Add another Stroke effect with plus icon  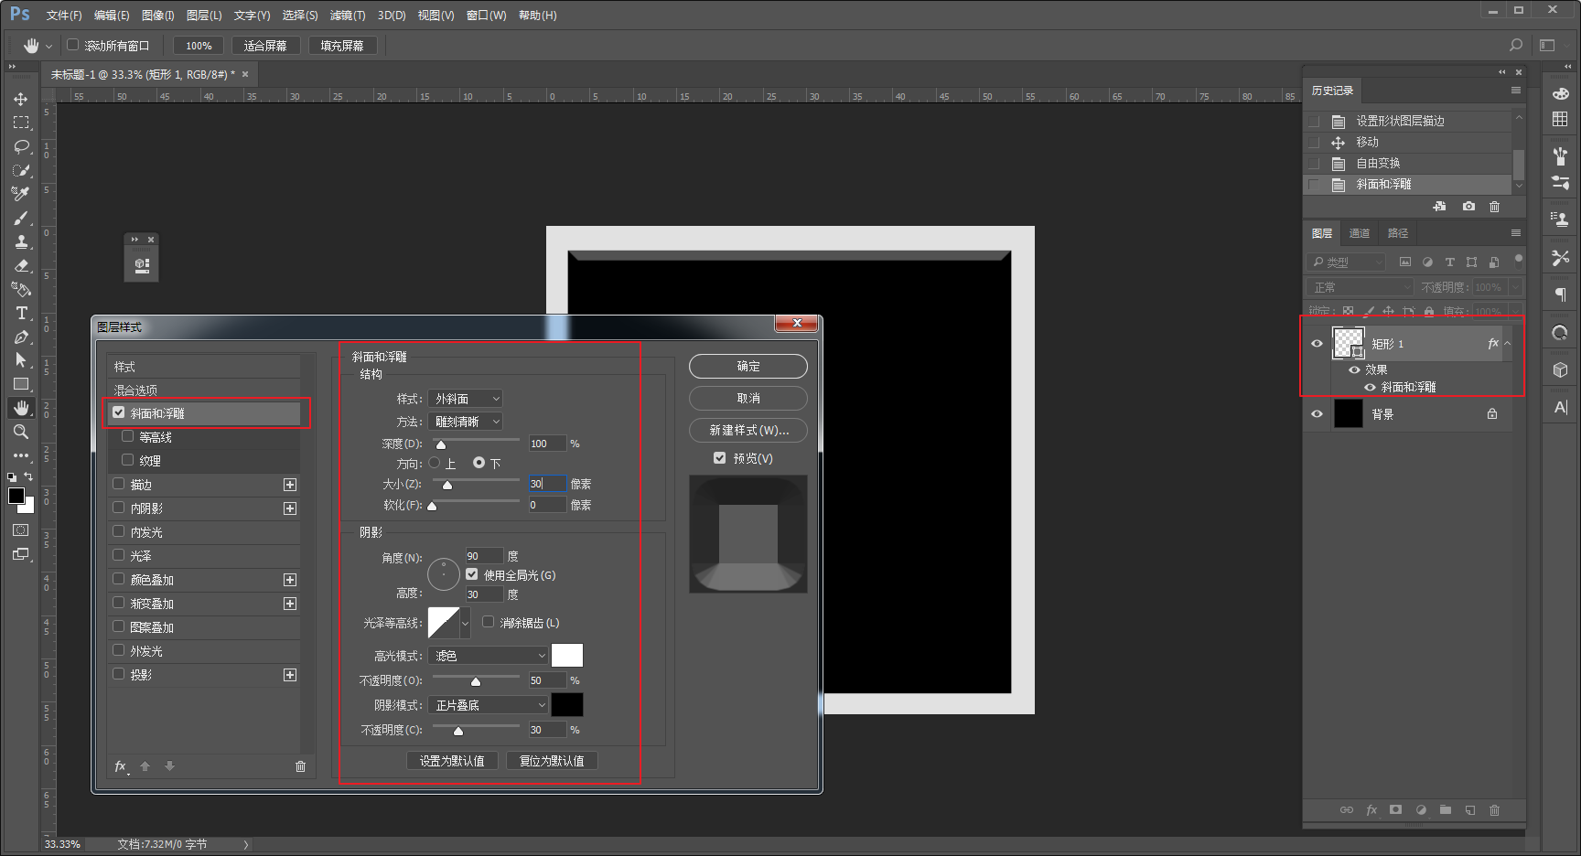(290, 485)
